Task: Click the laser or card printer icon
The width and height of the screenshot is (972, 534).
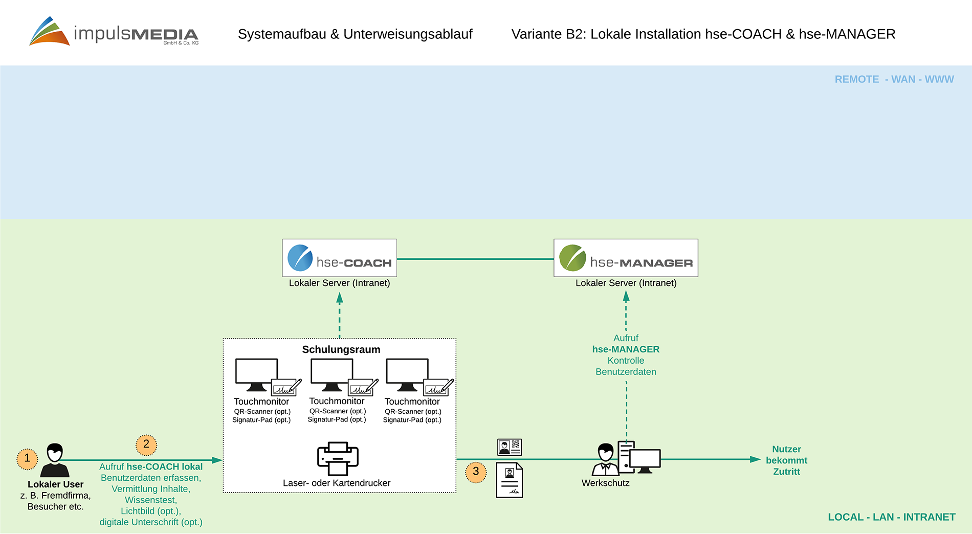Action: 338,458
